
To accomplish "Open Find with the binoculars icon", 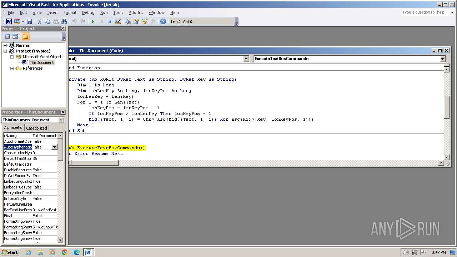I will [x=64, y=22].
